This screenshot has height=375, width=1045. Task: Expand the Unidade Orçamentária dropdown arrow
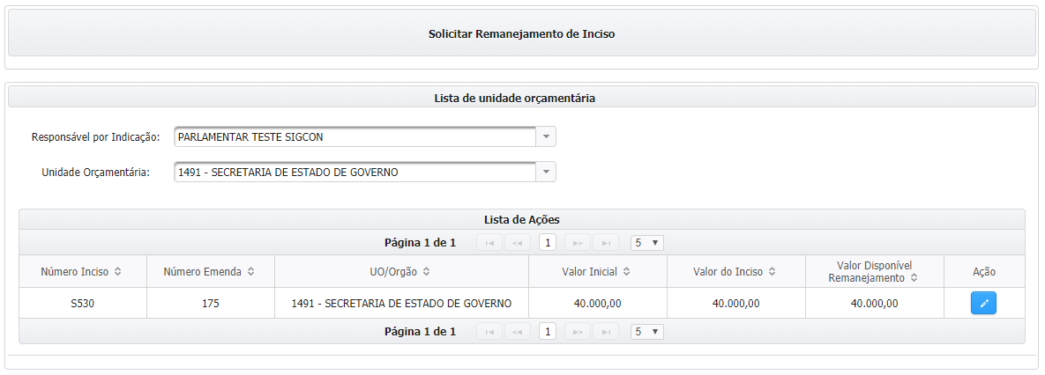[x=546, y=172]
